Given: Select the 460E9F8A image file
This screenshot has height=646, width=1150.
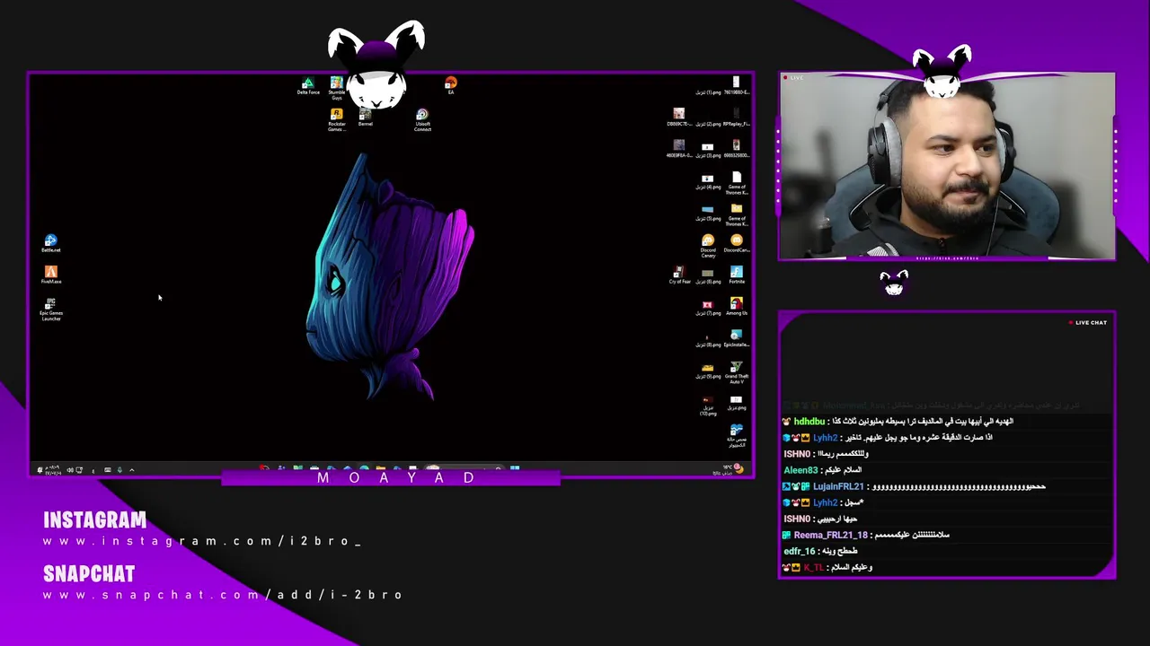Looking at the screenshot, I should (x=679, y=149).
